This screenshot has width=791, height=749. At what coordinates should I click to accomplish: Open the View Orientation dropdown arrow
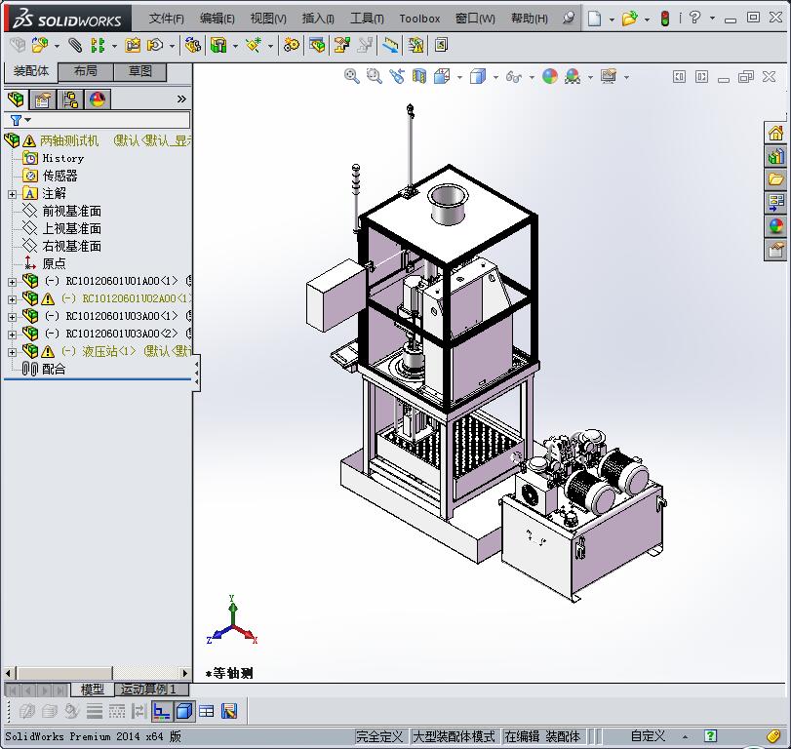[459, 77]
